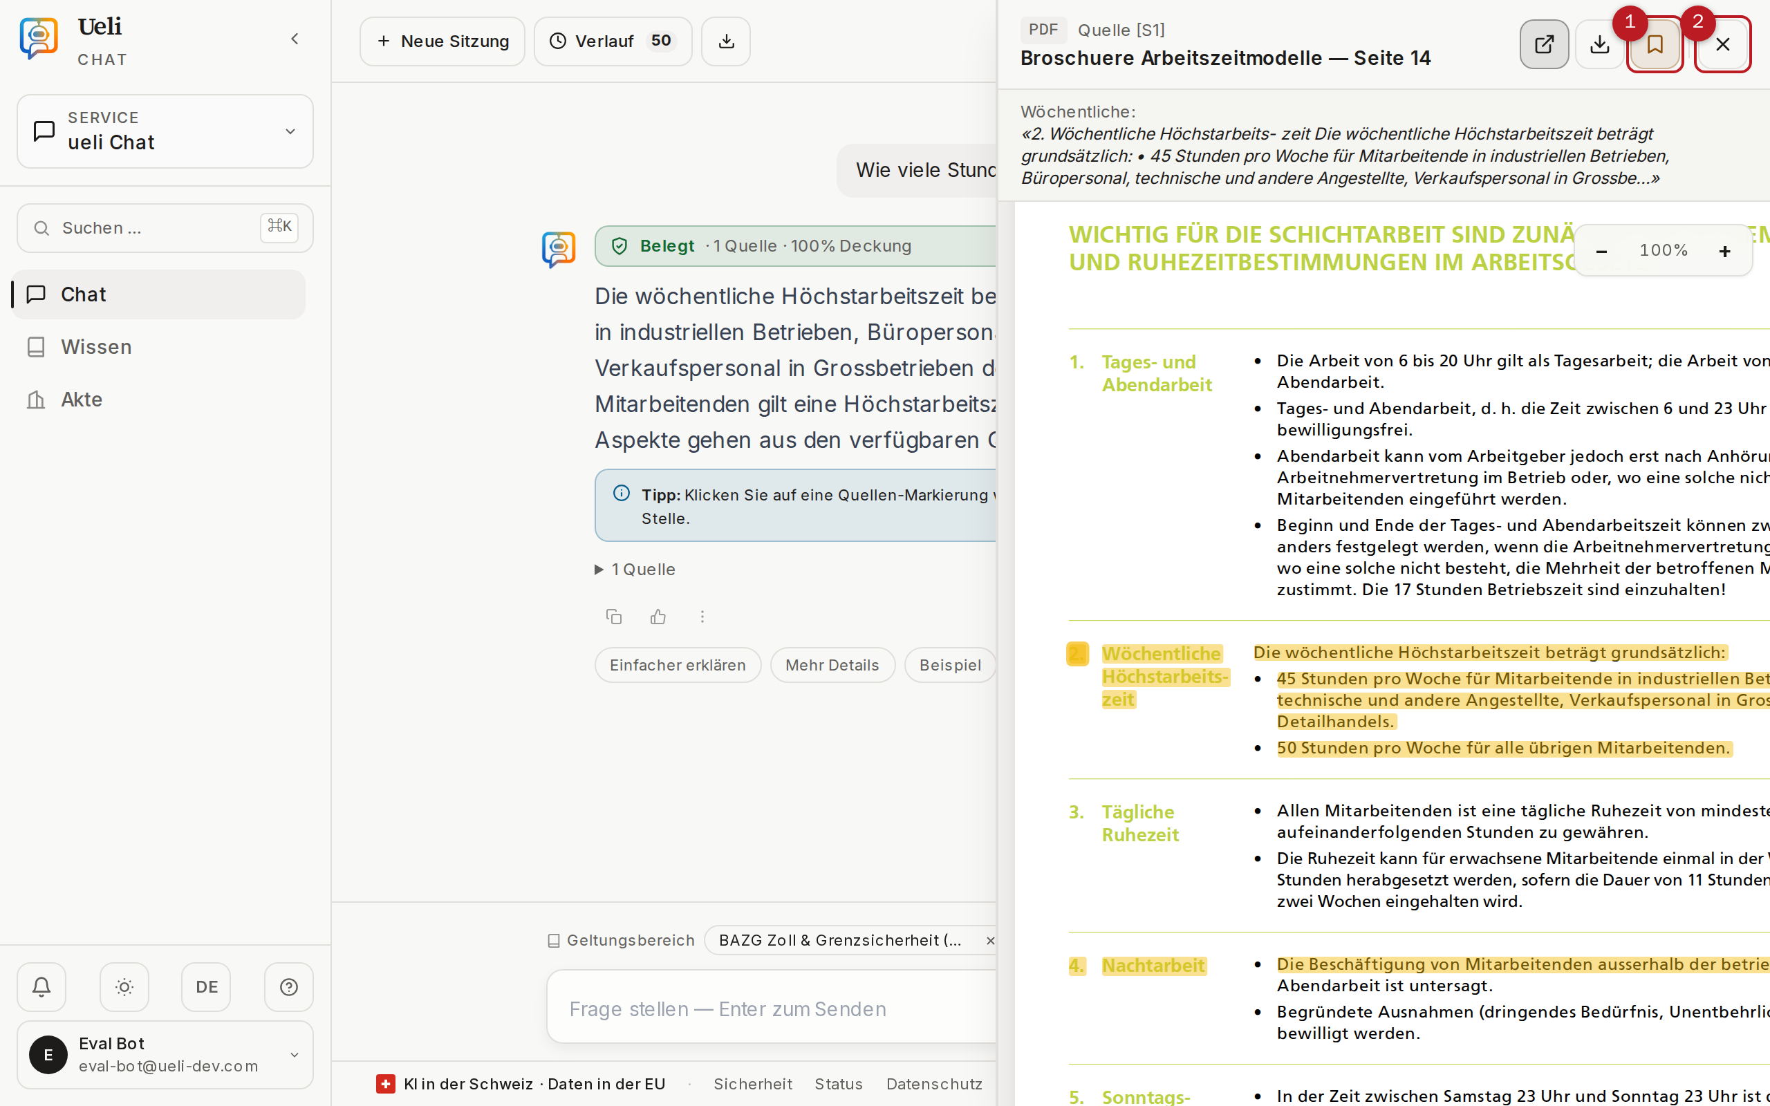
Task: Click the 100% zoom level value
Action: (1664, 251)
